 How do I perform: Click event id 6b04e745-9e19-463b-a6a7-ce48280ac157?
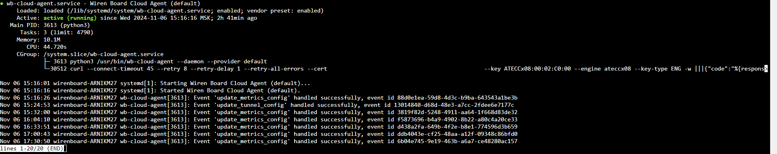(x=457, y=142)
